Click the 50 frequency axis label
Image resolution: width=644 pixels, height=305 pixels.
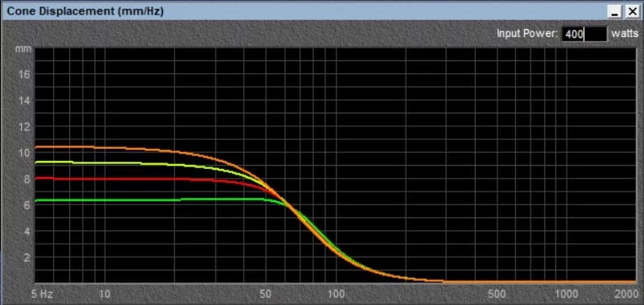coord(266,294)
